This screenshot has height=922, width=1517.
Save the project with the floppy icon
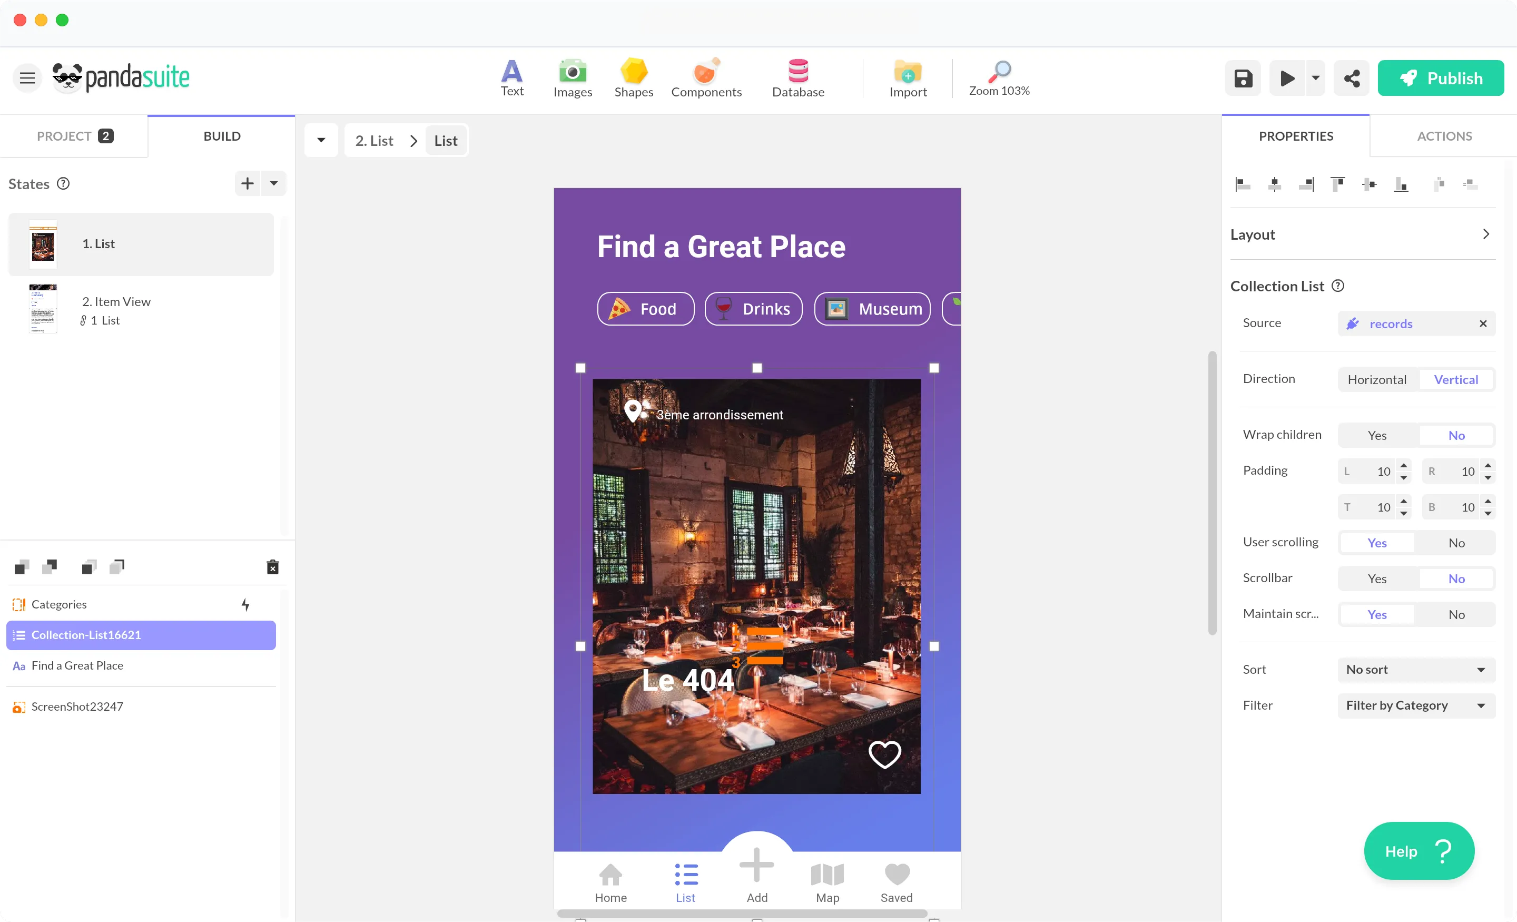point(1243,78)
